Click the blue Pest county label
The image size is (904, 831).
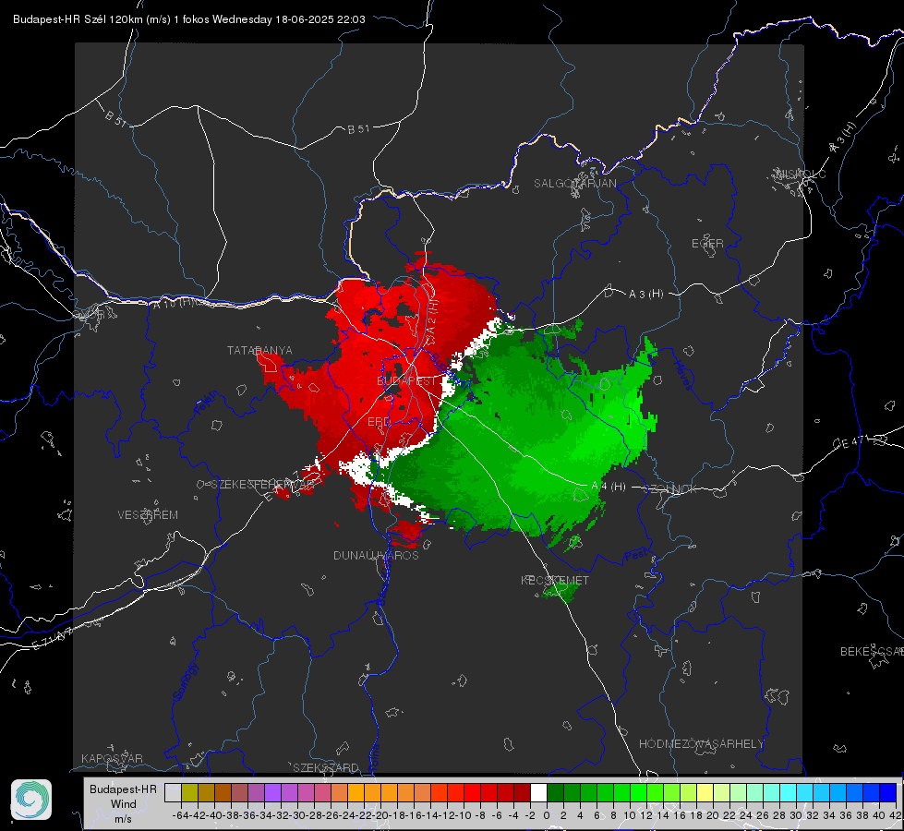636,555
